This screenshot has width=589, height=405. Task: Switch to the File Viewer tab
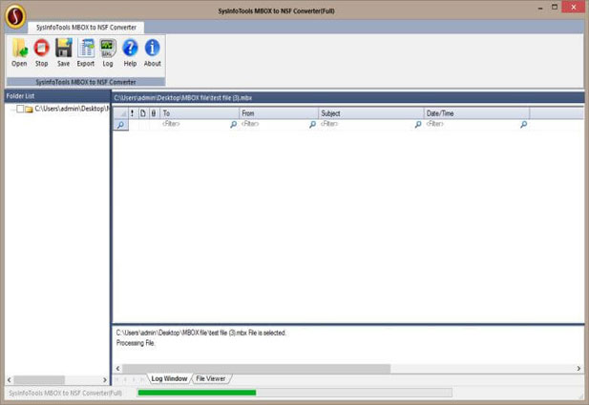click(x=211, y=378)
